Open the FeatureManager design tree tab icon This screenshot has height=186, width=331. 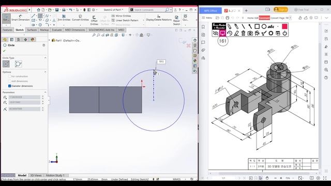pos(5,39)
